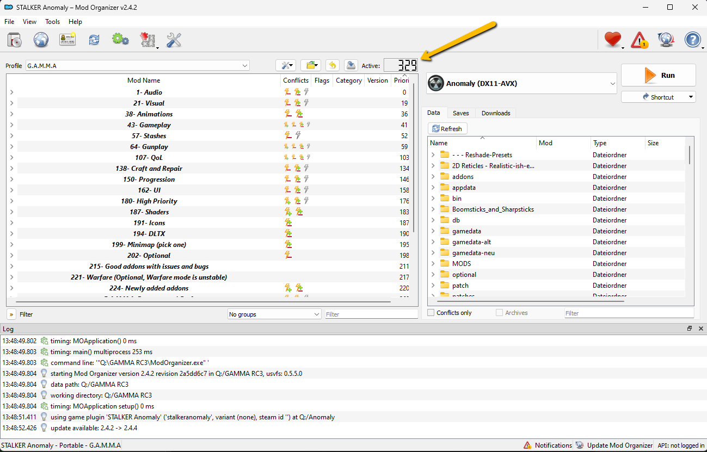The image size is (707, 452).
Task: Open the Help menu
Action: 76,22
